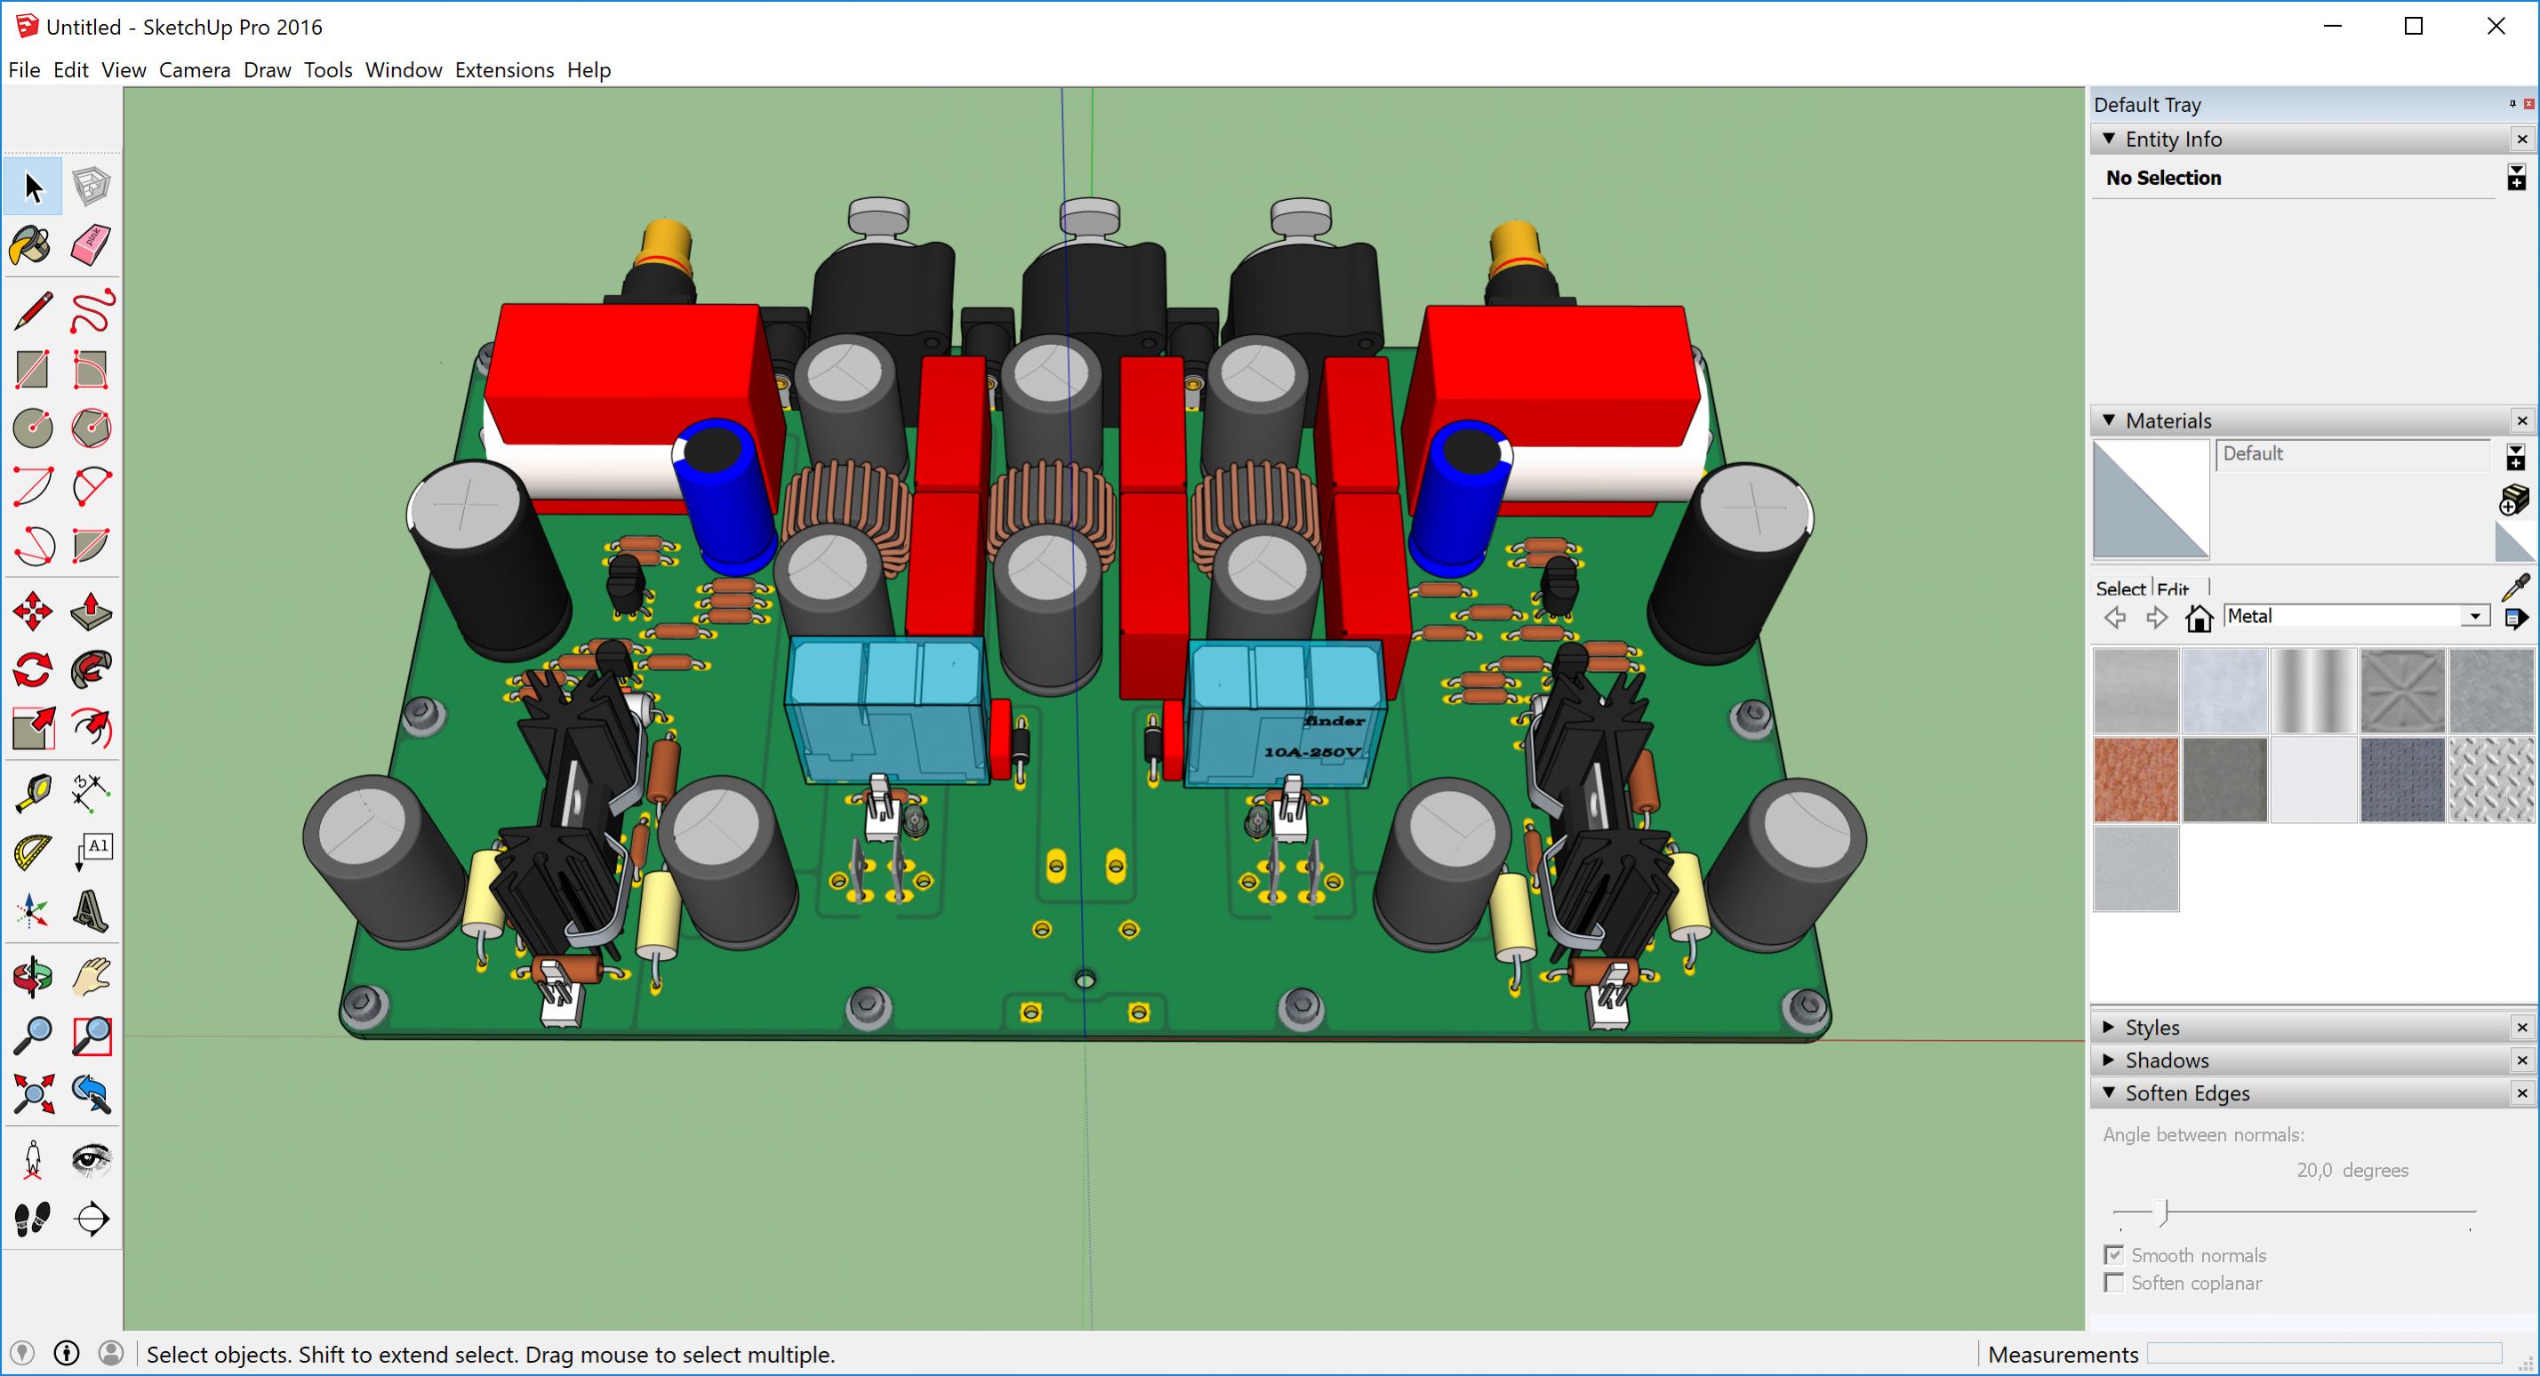Click the Make Component tool
This screenshot has height=1376, width=2540.
coord(92,187)
